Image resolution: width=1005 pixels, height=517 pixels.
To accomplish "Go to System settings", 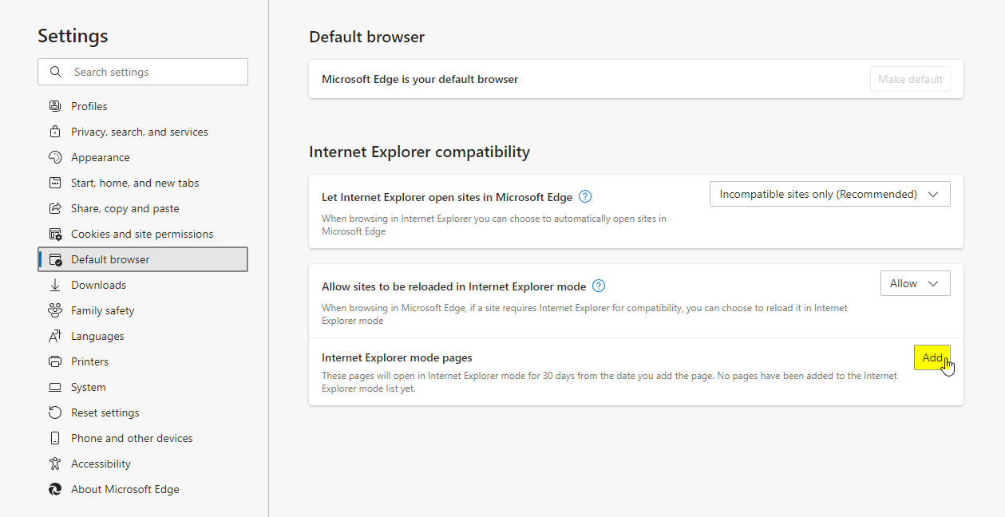I will (x=143, y=387).
